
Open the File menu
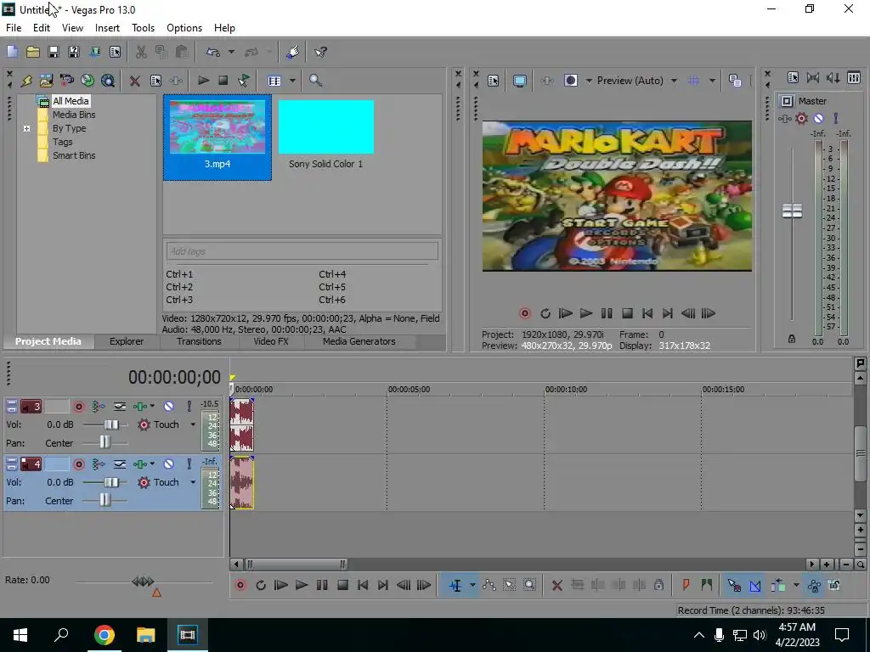tap(14, 28)
